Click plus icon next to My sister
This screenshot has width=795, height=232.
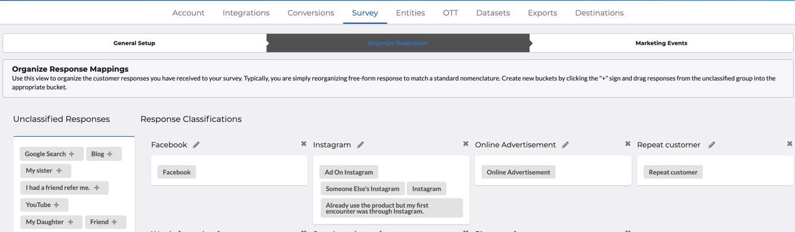pyautogui.click(x=59, y=170)
